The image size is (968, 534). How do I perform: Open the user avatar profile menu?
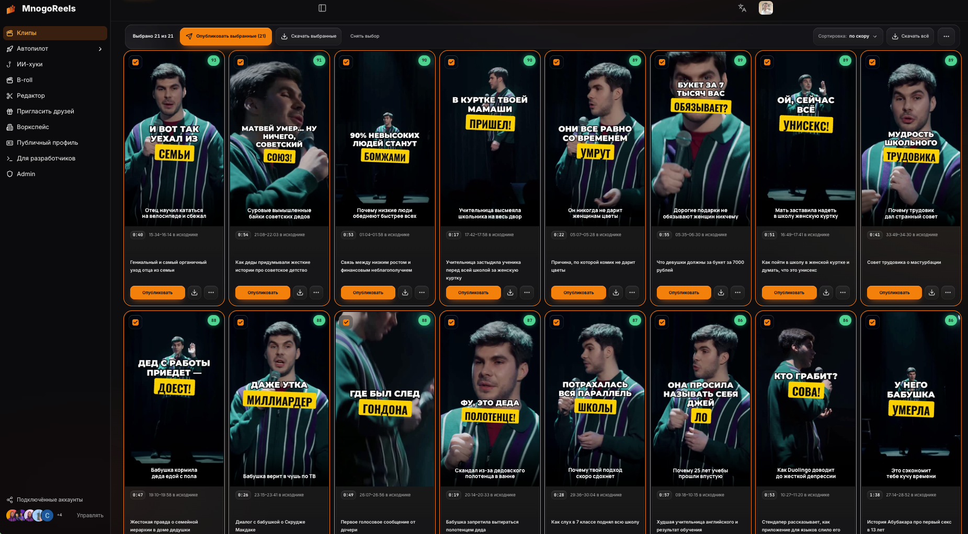(766, 8)
